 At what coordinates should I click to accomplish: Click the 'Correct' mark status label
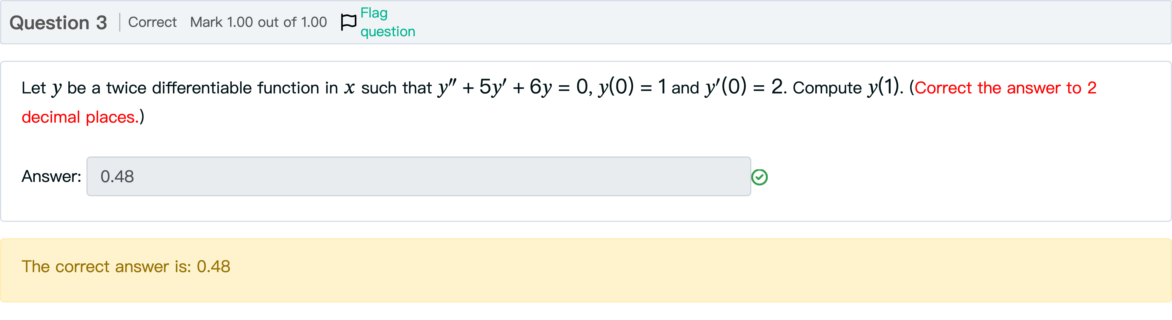pyautogui.click(x=152, y=22)
